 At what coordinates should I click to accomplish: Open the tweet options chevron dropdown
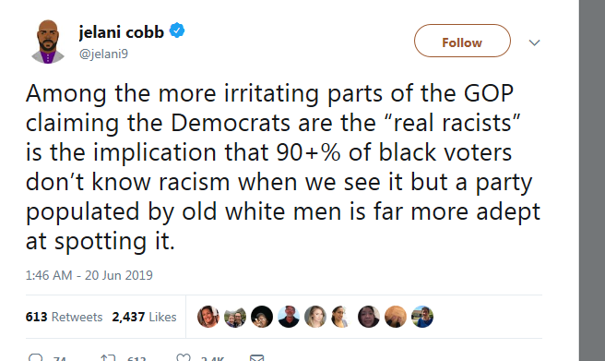pos(534,42)
